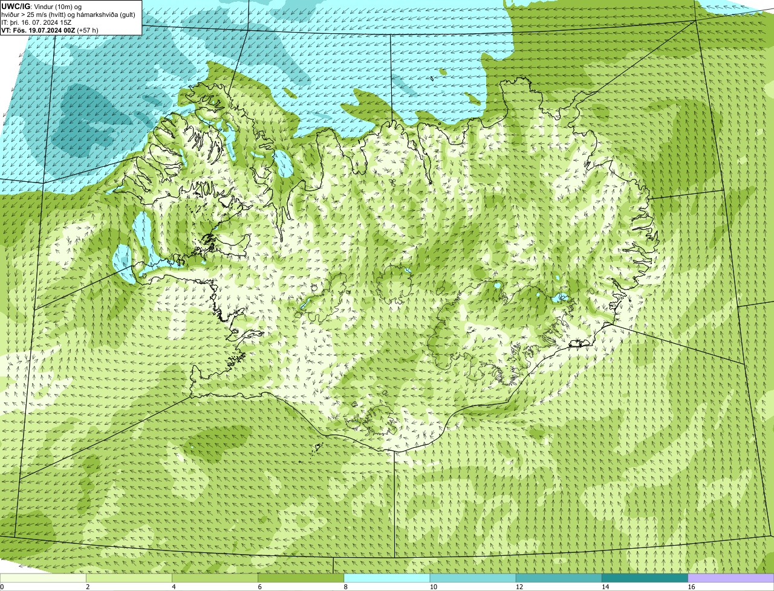Click the legend value label 10
The width and height of the screenshot is (774, 591).
pyautogui.click(x=432, y=587)
